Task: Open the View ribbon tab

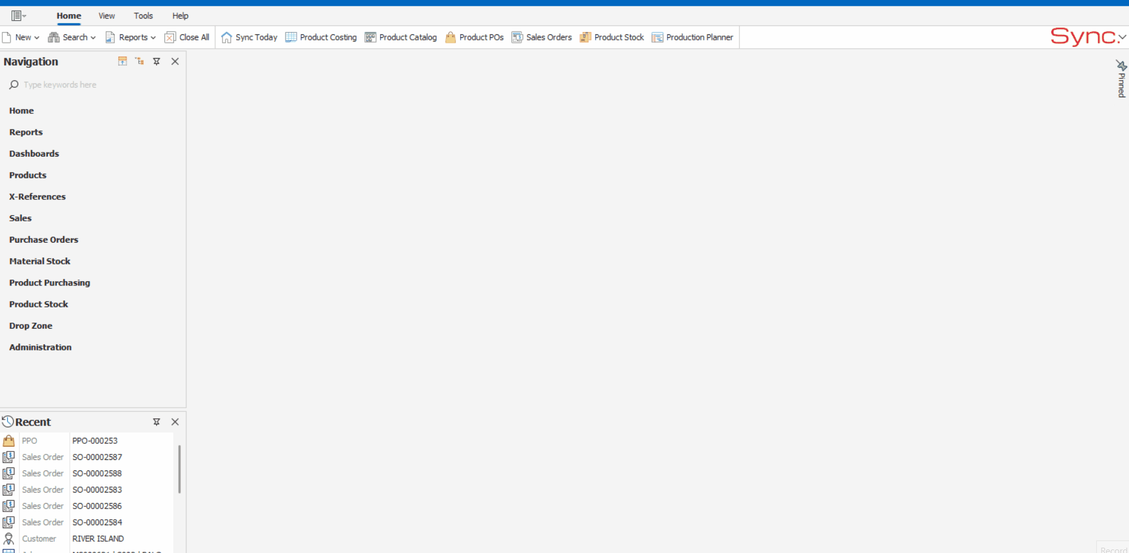Action: click(107, 16)
